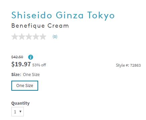Screen dimensions: 146x120
Task: Click the blue price info icon
Action: point(30,57)
